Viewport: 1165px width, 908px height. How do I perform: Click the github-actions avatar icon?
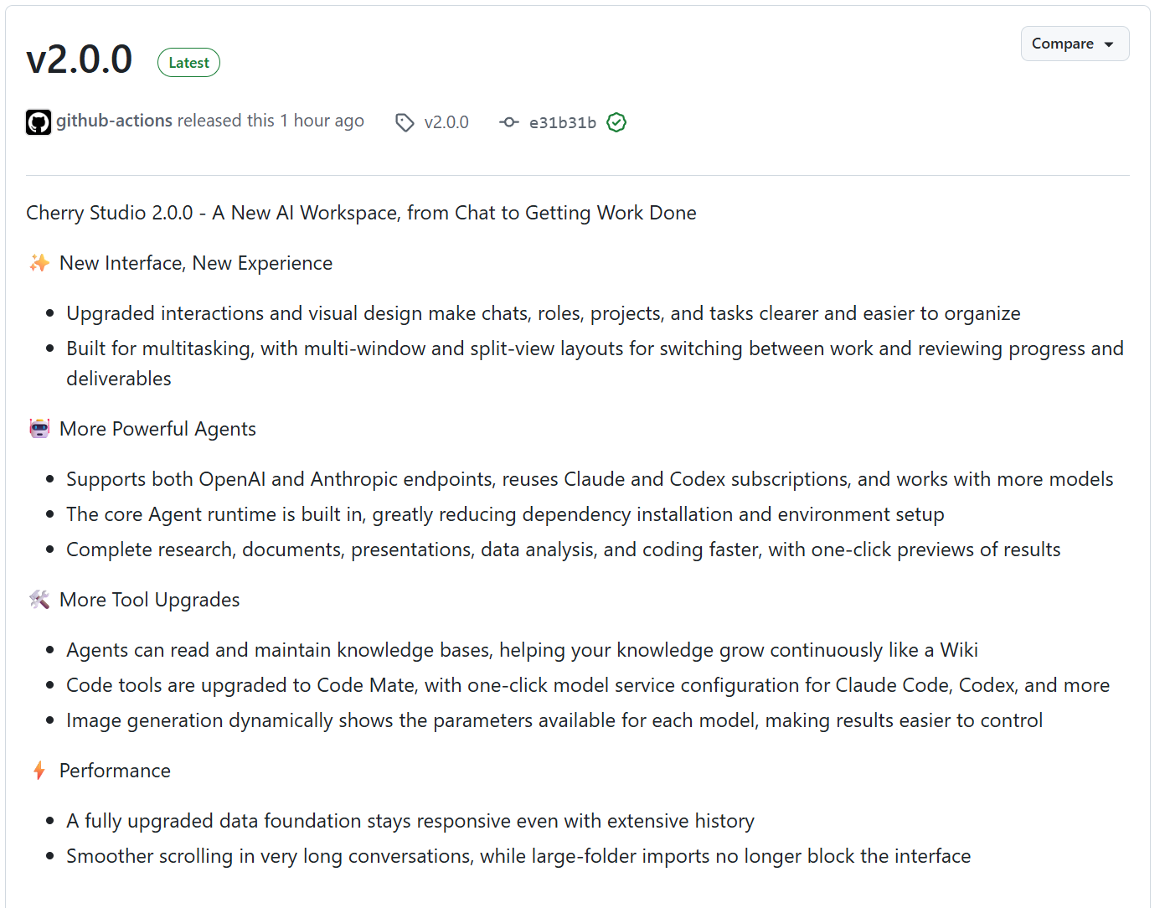39,122
